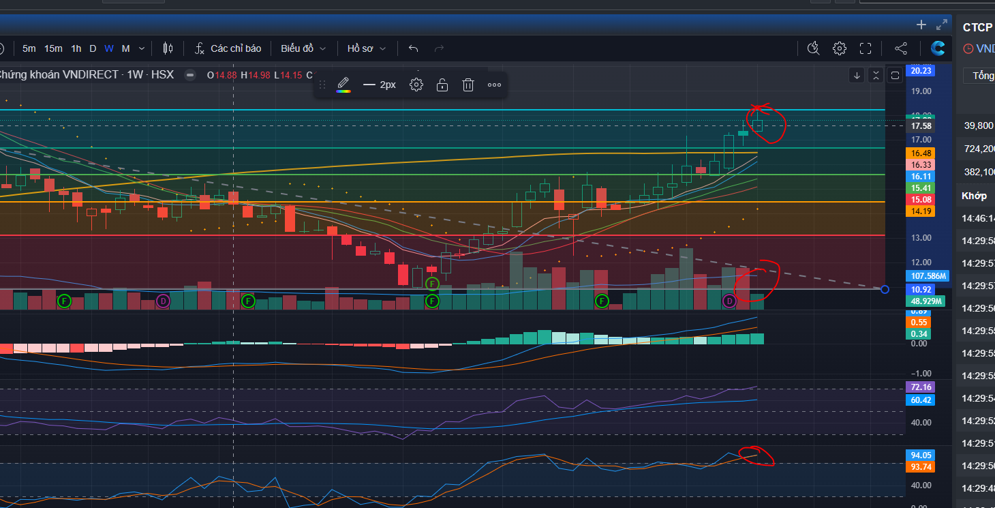
Task: Click the leftmost green F event marker
Action: 64,300
